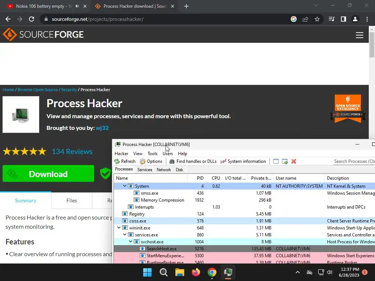Click the green Download button on SourceForge
This screenshot has width=375, height=281.
(x=48, y=174)
